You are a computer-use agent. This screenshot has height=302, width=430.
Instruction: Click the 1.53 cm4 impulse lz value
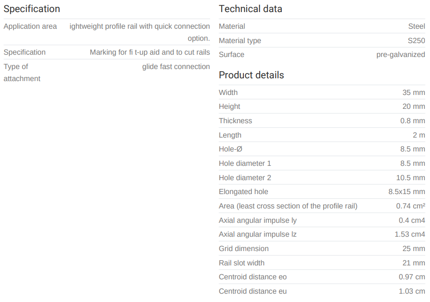[x=410, y=234]
